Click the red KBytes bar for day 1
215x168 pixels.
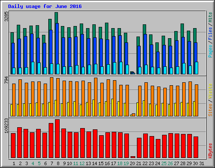13,146
